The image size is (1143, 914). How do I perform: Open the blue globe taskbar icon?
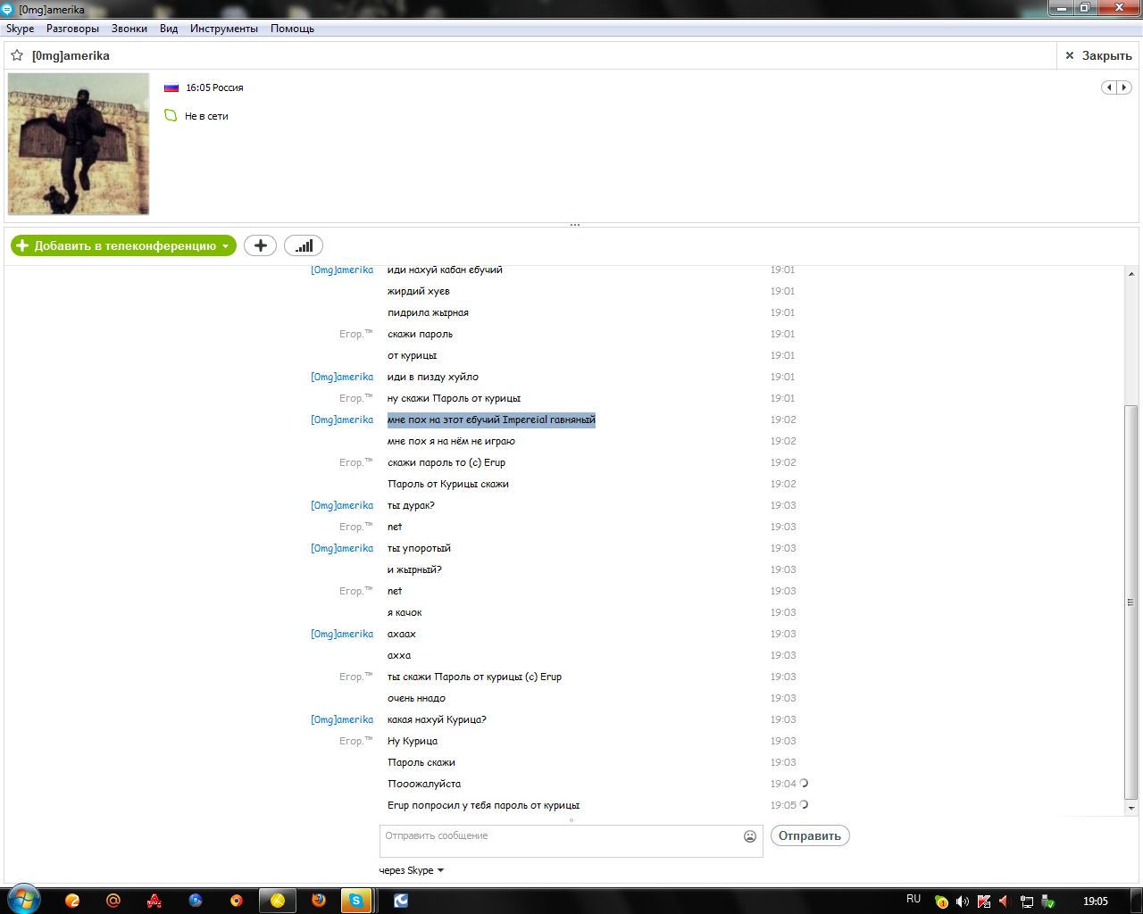pyautogui.click(x=196, y=901)
